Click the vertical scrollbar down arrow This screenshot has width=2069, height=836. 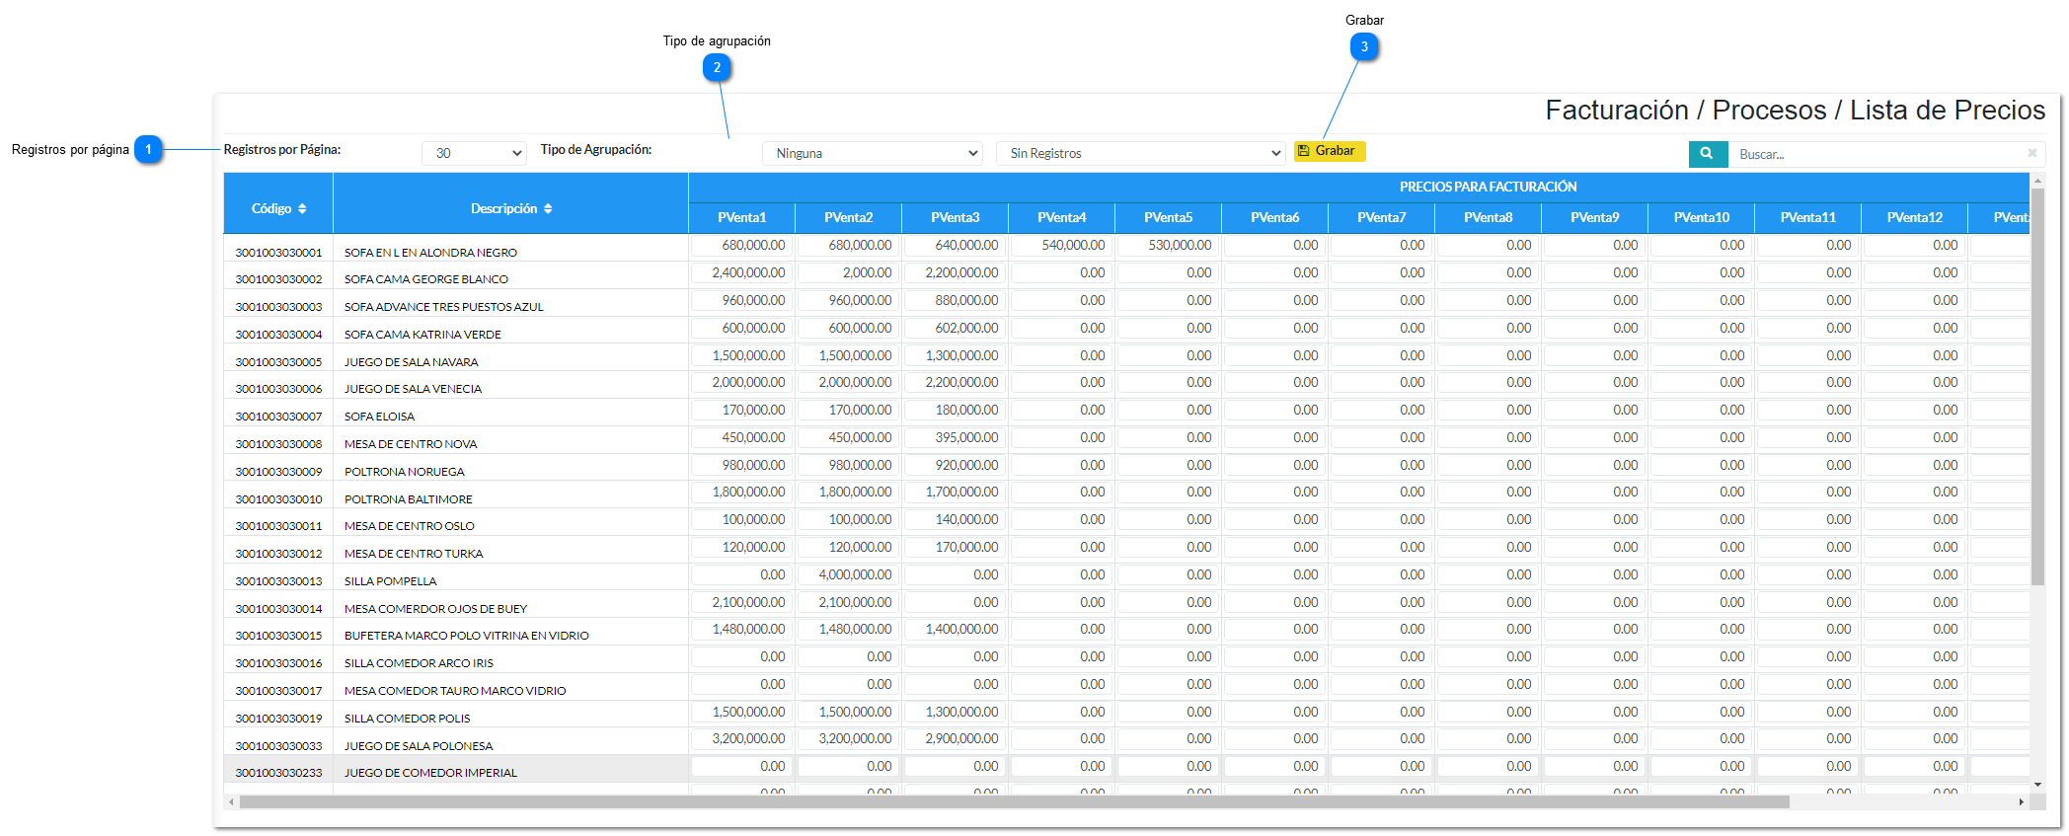pos(2037,786)
